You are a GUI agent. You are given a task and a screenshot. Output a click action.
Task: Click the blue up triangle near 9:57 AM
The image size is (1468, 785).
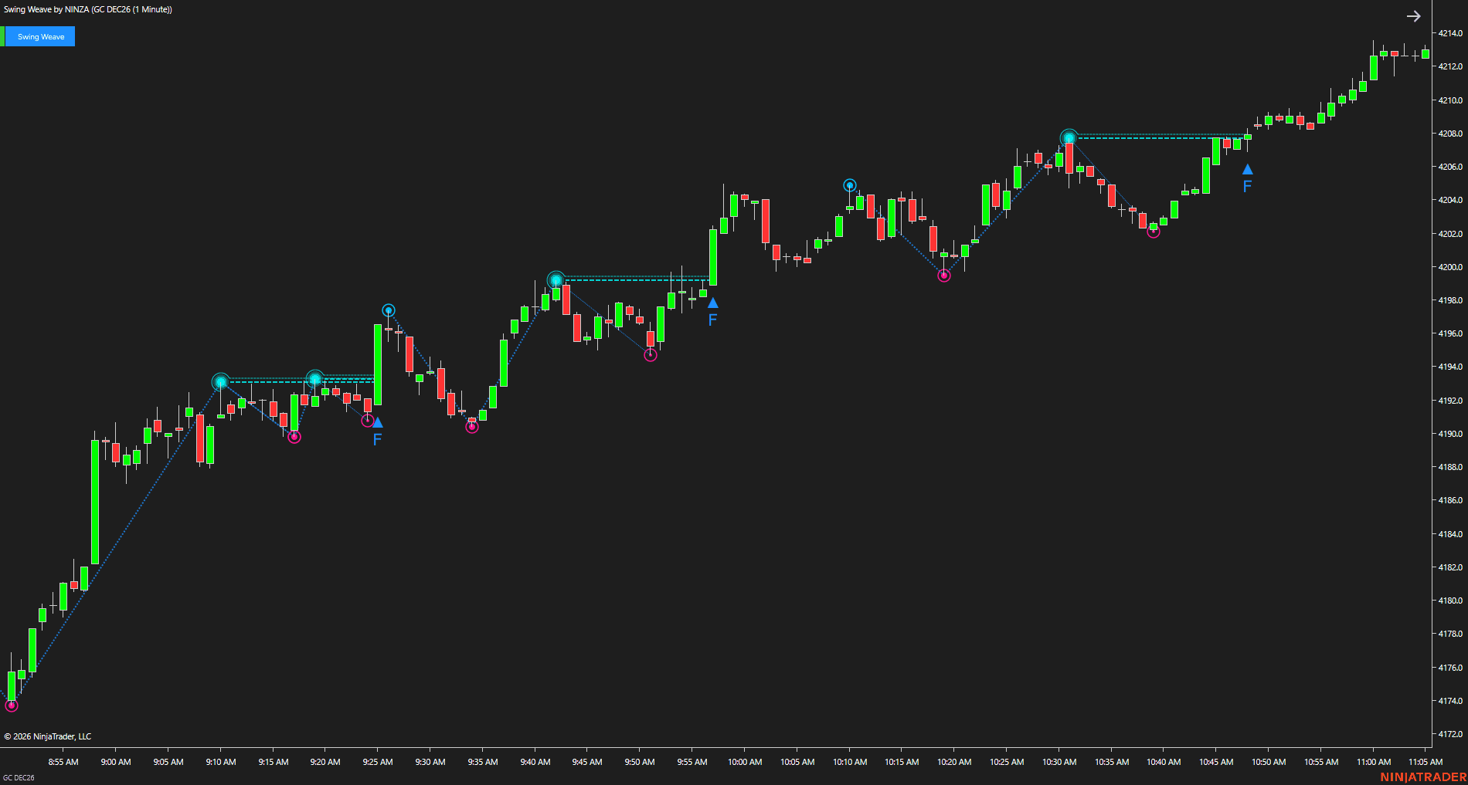click(712, 303)
